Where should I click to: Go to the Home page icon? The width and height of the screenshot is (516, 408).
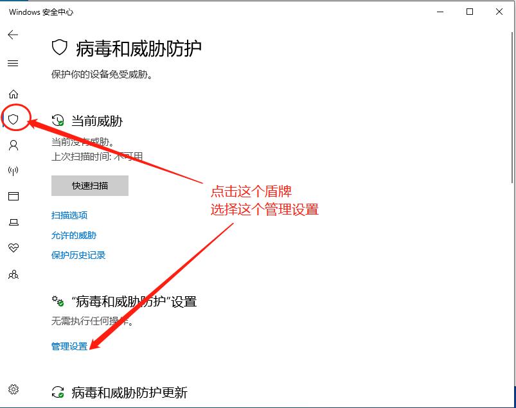click(13, 94)
